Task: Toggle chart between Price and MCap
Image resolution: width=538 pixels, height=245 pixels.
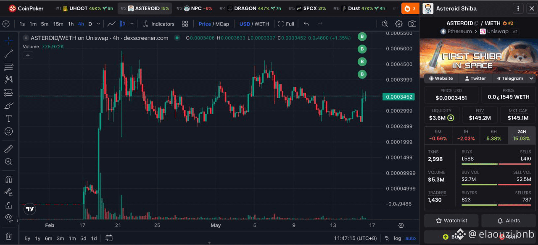Action: click(x=214, y=24)
